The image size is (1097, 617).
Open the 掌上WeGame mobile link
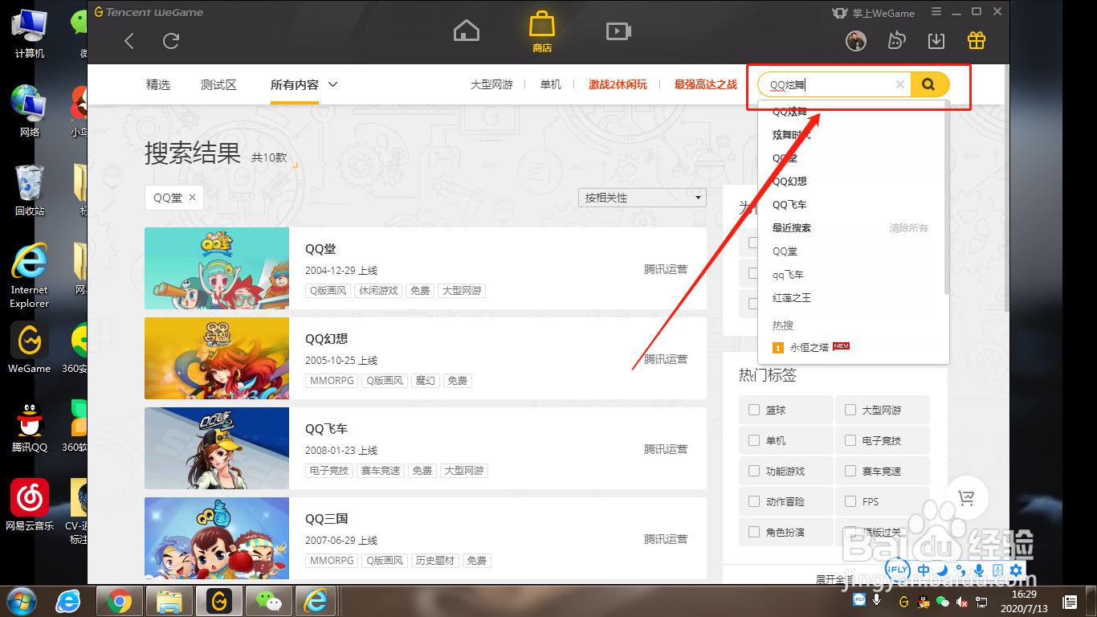point(873,12)
